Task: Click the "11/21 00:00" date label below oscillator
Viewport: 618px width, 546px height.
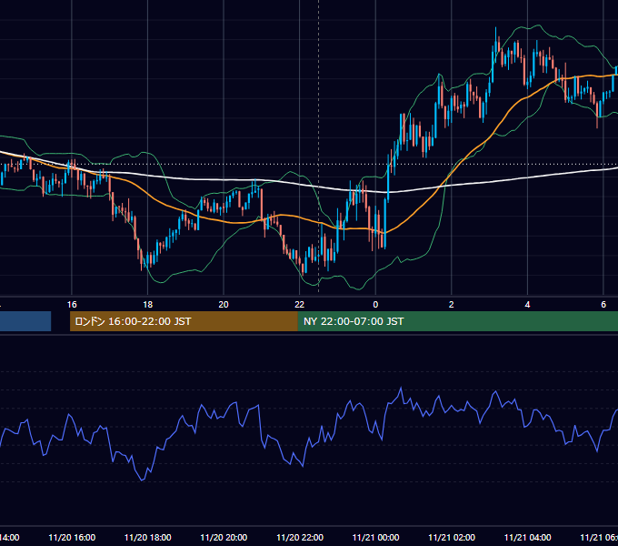Action: pos(375,538)
